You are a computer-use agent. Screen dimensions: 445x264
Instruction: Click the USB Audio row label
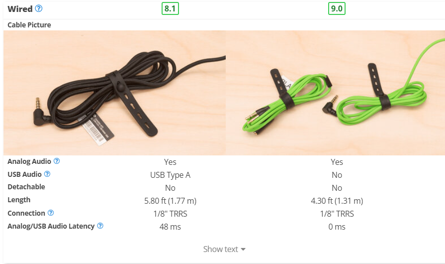(24, 174)
